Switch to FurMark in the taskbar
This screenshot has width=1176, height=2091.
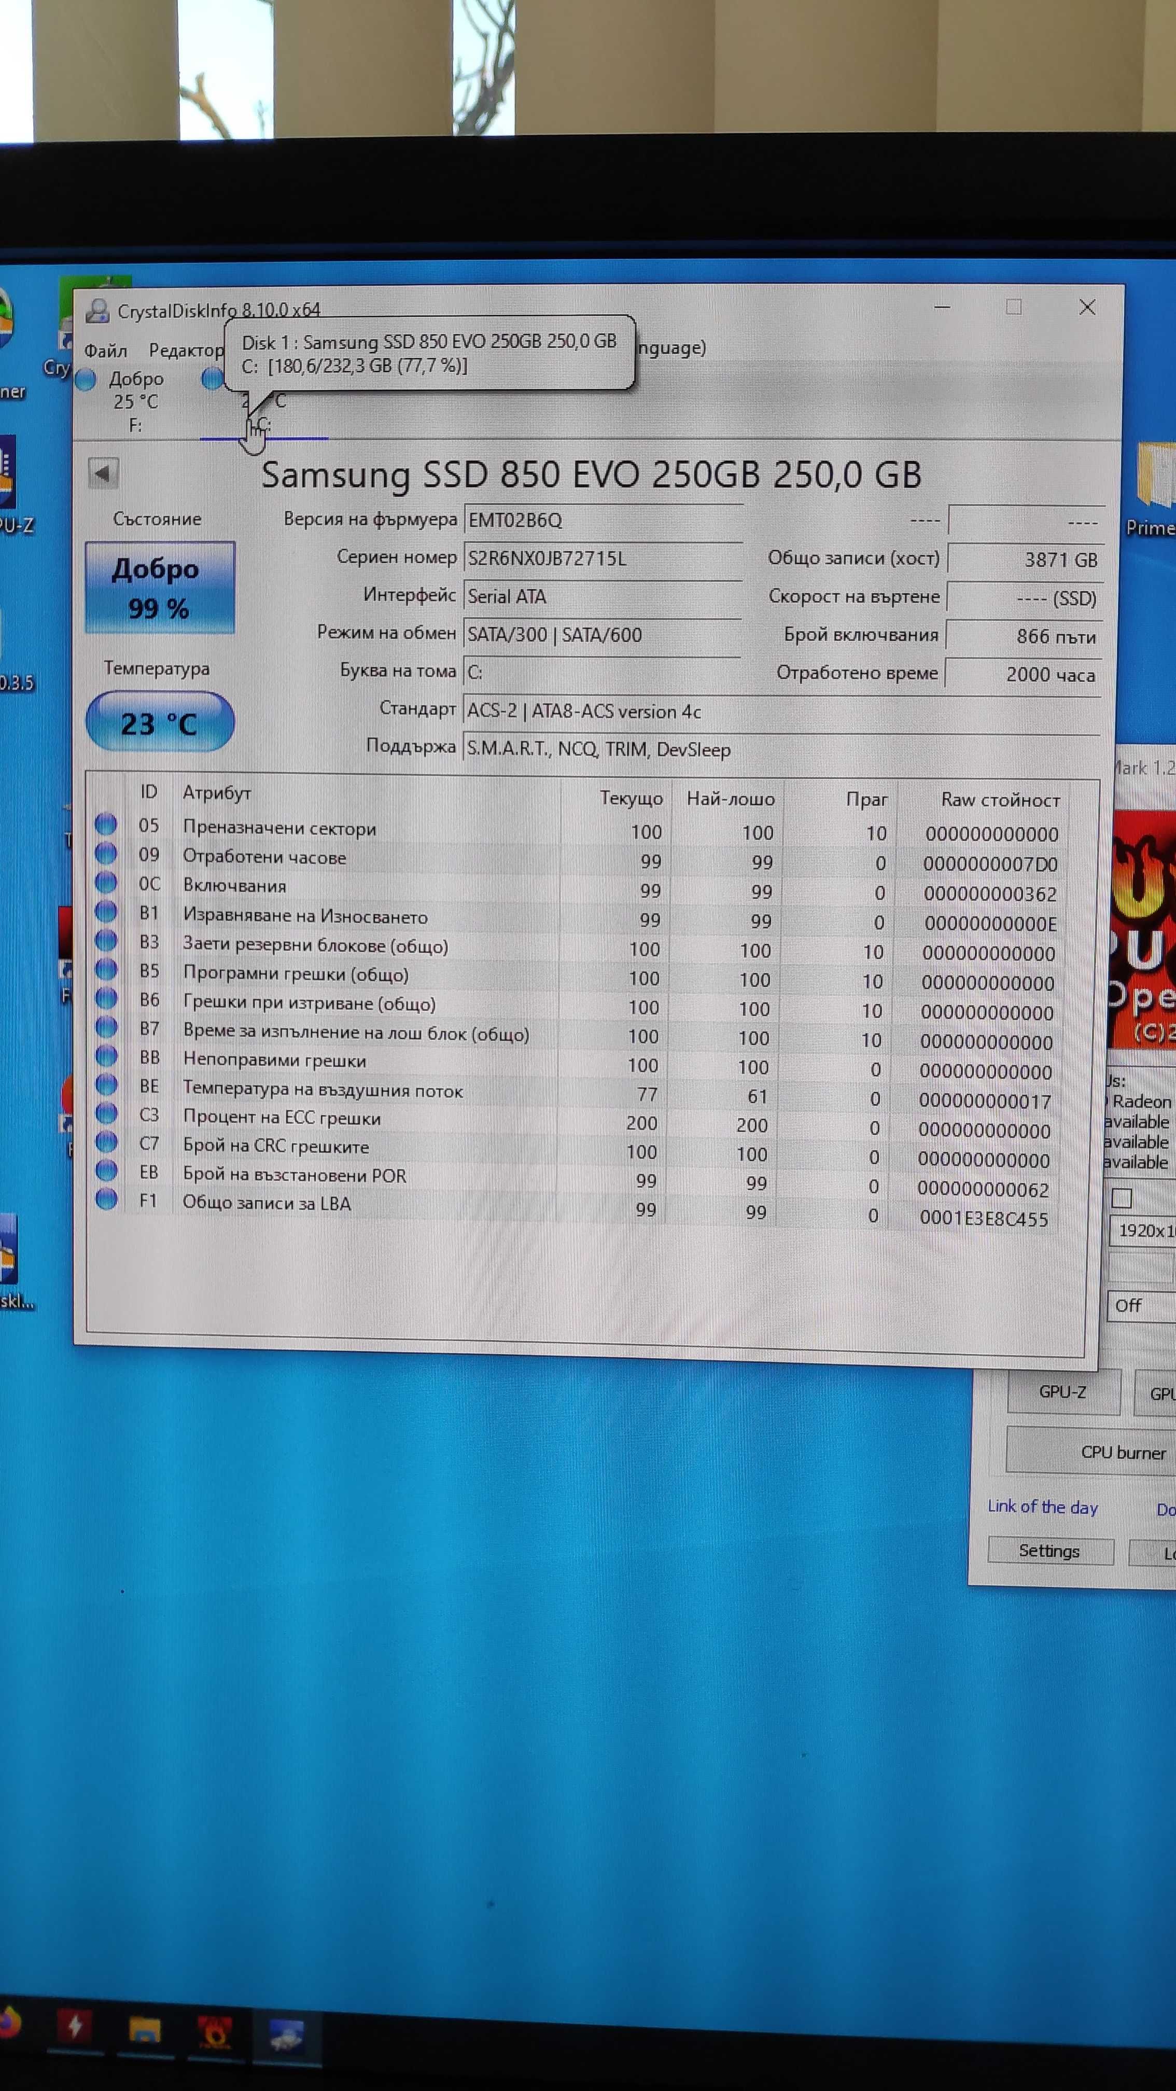[215, 2032]
